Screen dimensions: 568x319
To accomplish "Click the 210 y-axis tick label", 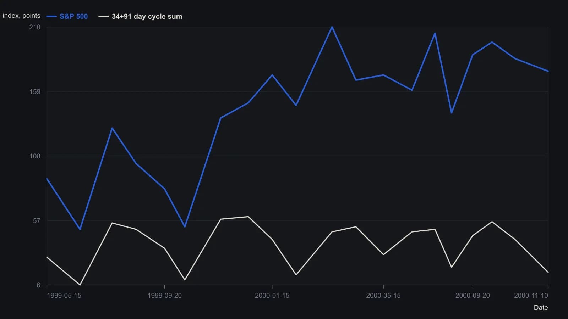I will click(35, 27).
